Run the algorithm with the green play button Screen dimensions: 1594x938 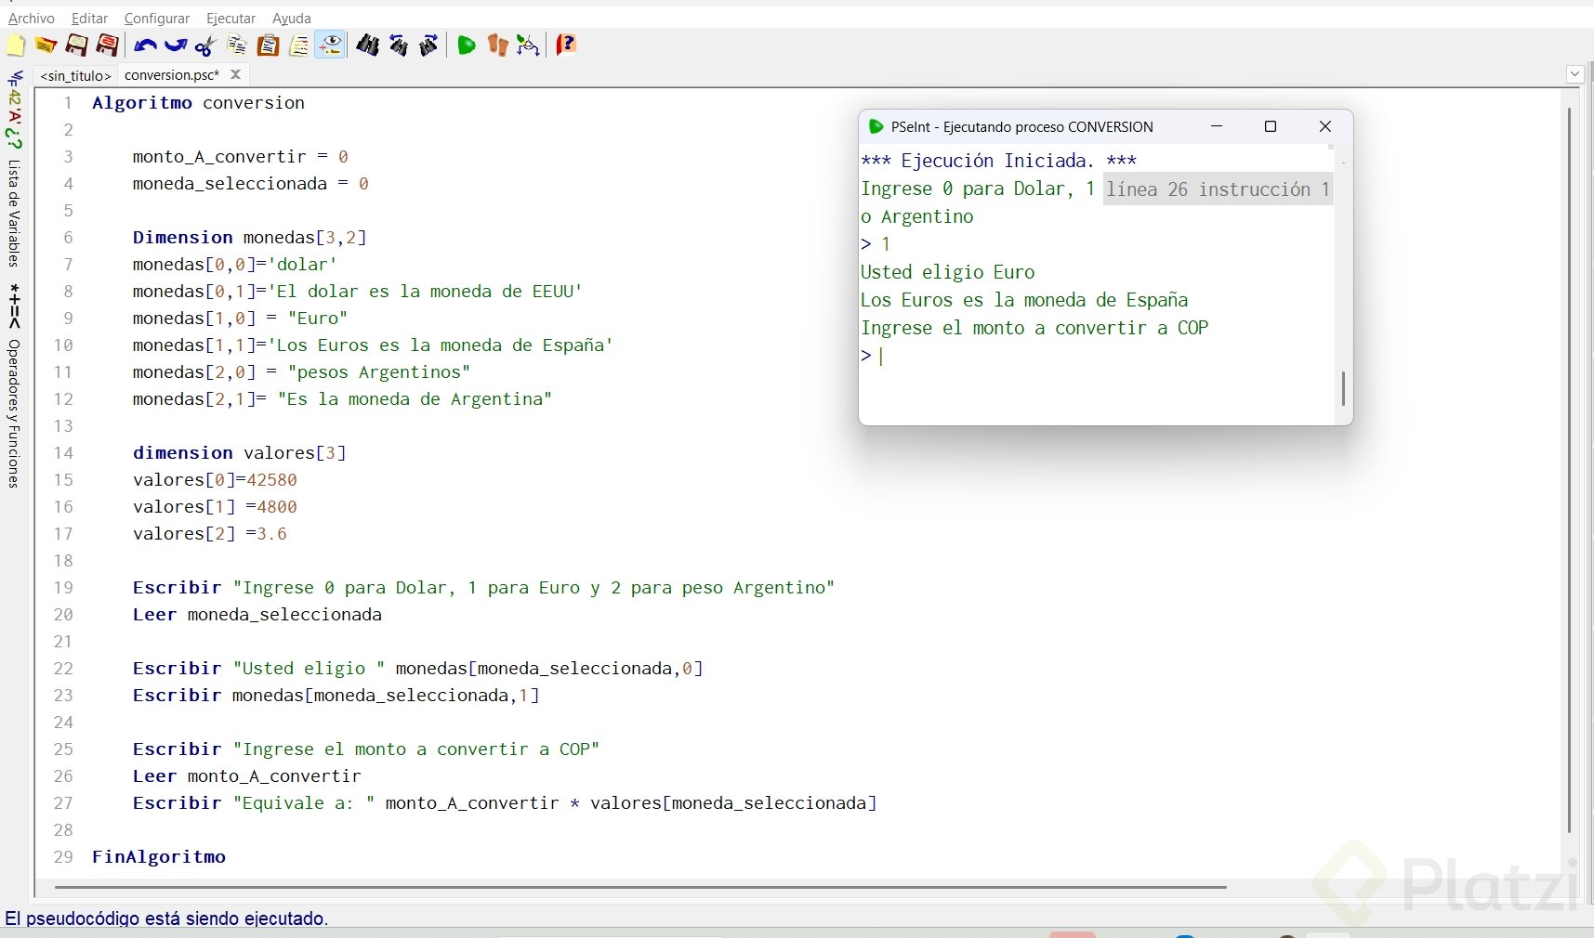[x=467, y=46]
